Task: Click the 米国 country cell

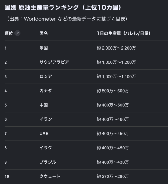Action: tap(43, 48)
